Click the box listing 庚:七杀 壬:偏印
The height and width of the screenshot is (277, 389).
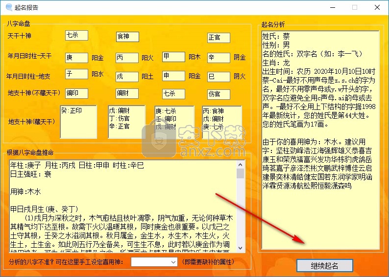[x=174, y=122]
